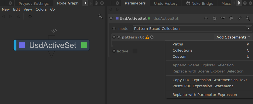Click the Parameters header search magnifier
The width and height of the screenshot is (253, 104).
248,18
